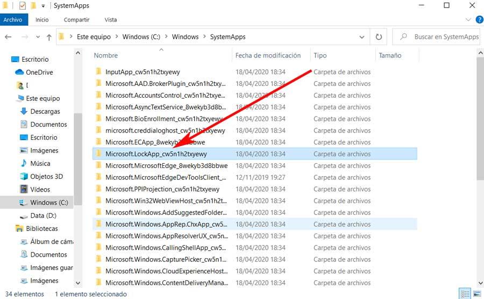Screen dimensions: 484x299
Task: Select Microsoft.AsyncTextService folder
Action: click(255, 107)
